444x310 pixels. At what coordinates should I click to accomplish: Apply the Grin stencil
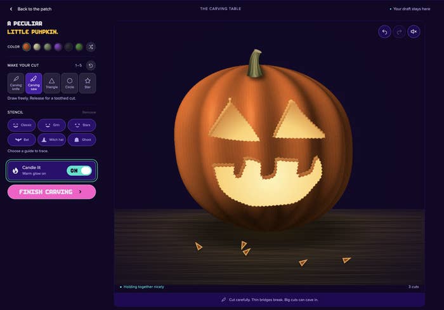coord(52,125)
